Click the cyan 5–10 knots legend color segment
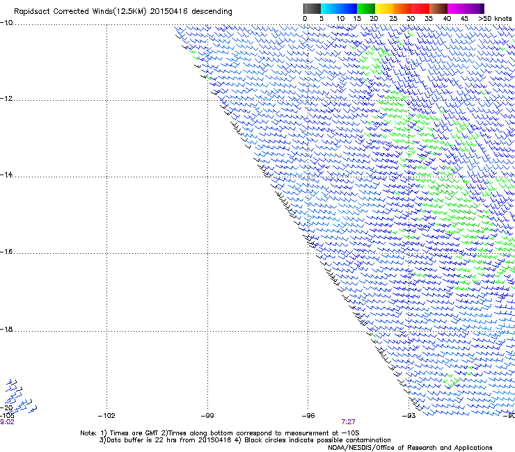Viewport: 515px width, 452px height. [x=330, y=8]
